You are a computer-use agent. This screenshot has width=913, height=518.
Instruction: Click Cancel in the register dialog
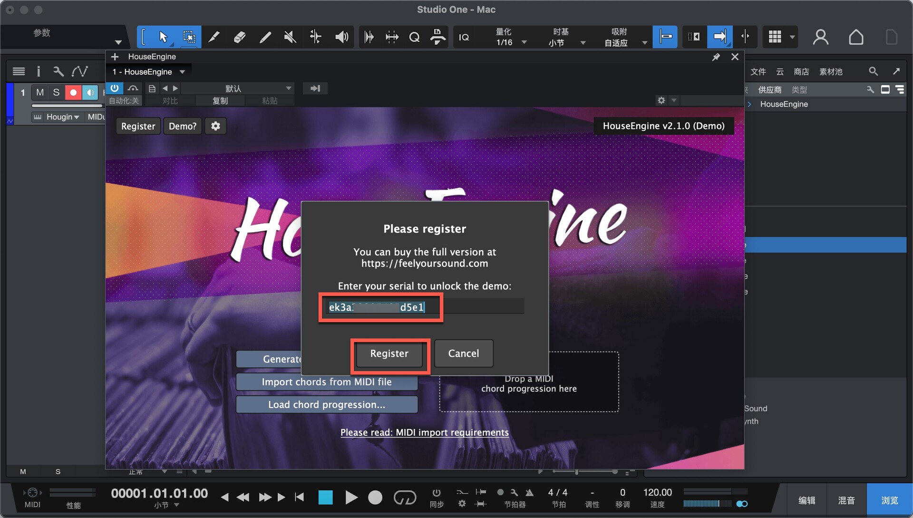[464, 353]
